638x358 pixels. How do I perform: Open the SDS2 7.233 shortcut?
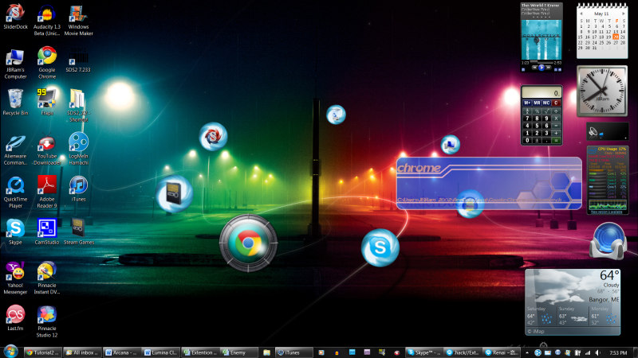(x=78, y=60)
